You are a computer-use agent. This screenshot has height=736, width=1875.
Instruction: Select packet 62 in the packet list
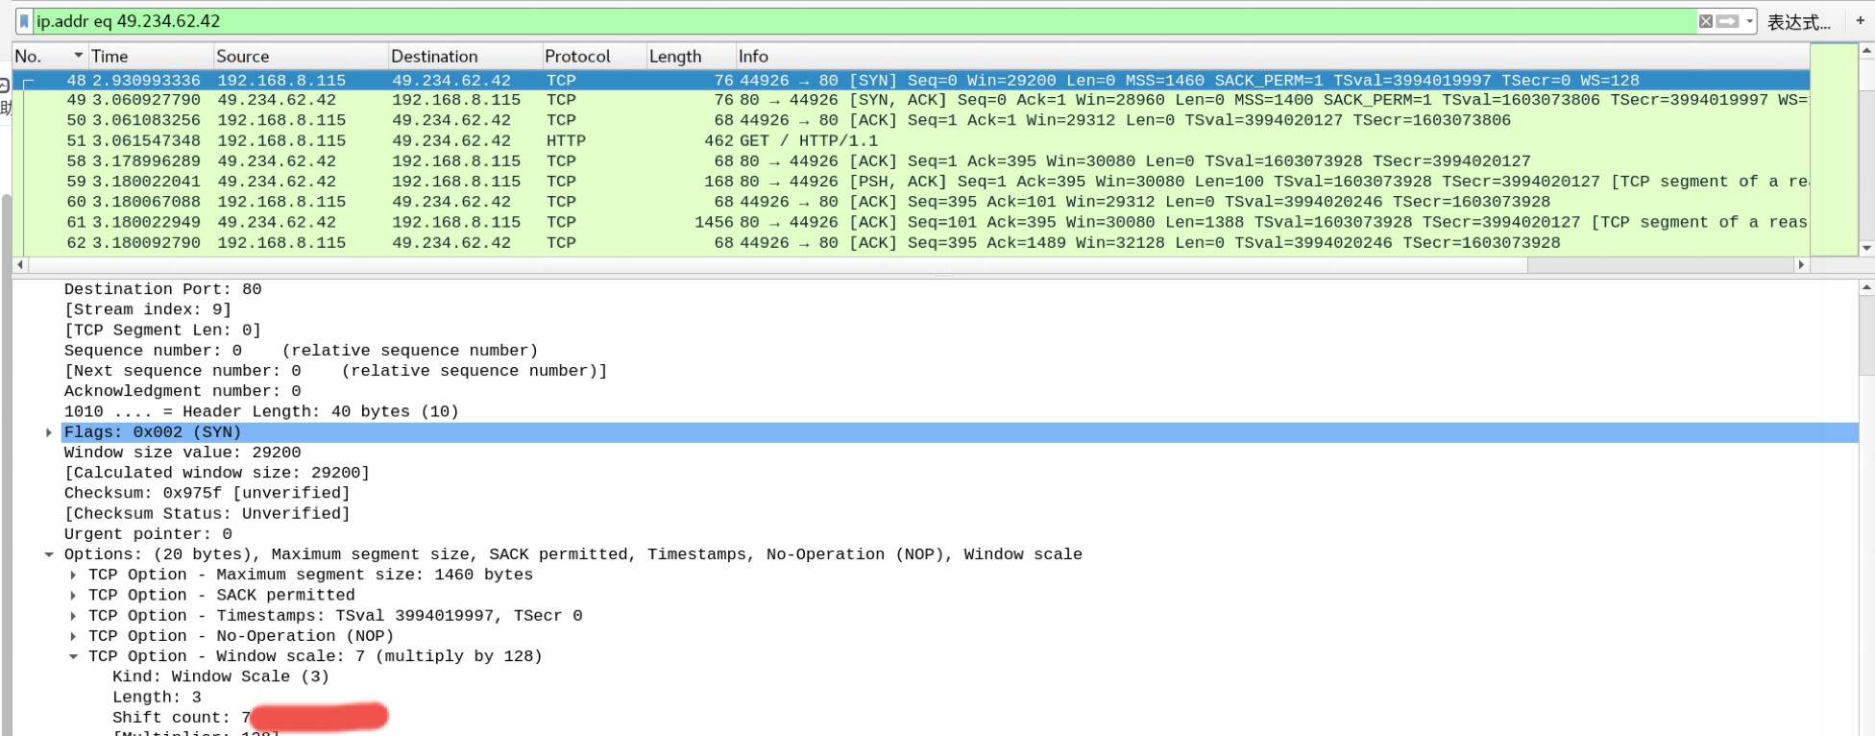[911, 242]
